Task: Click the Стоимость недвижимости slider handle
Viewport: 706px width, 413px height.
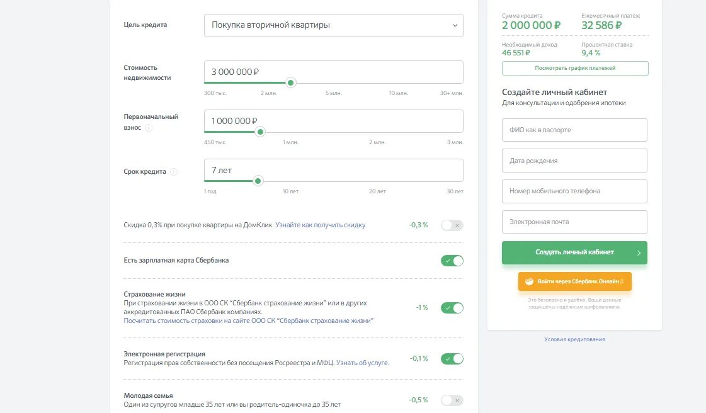Action: click(290, 82)
